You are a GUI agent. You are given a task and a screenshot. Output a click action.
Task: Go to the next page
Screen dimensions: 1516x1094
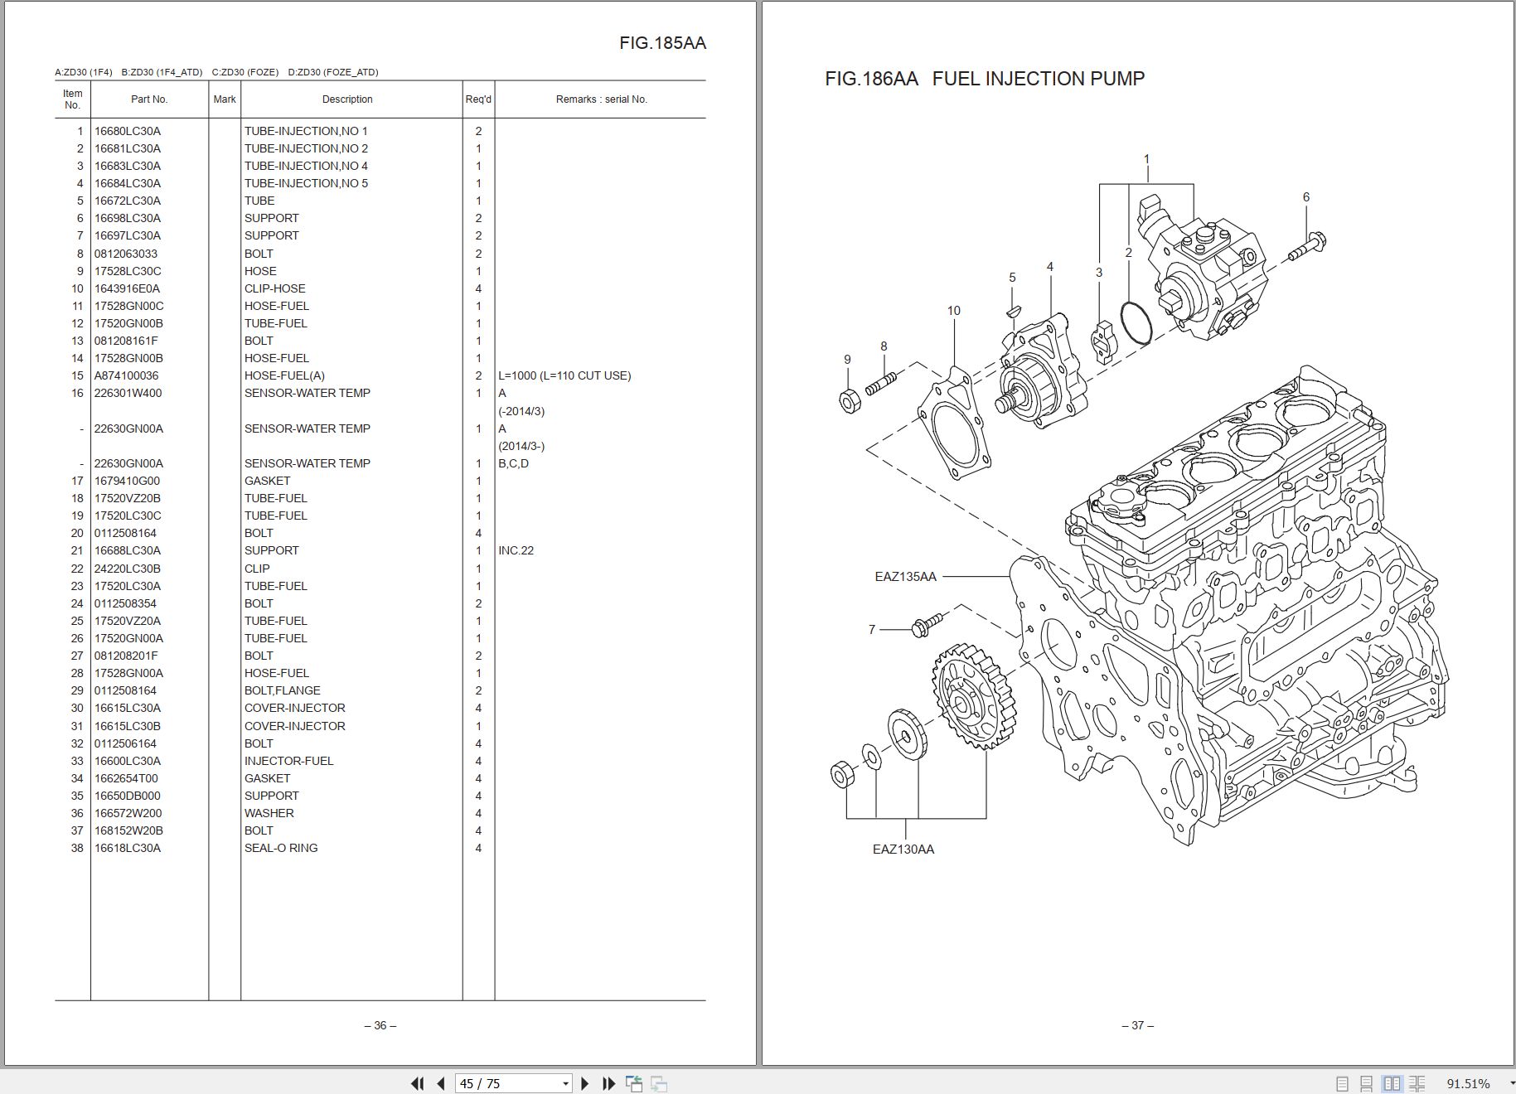(585, 1083)
